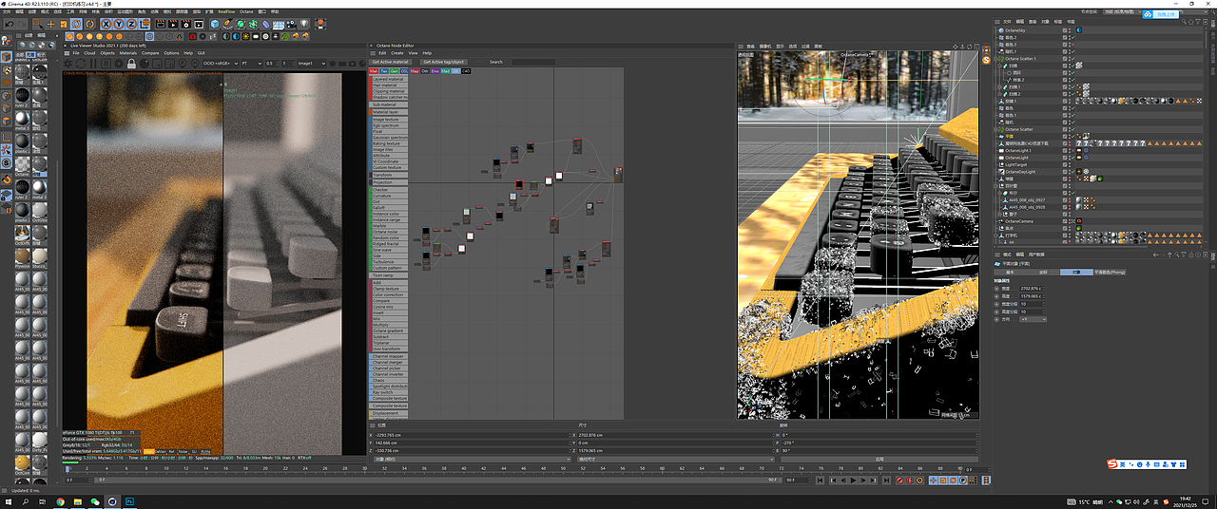Add Transform node from list

[390, 175]
